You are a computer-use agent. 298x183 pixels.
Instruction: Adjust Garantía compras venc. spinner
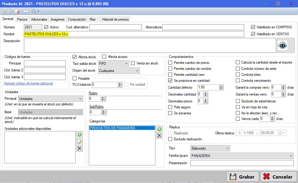[x=283, y=87]
